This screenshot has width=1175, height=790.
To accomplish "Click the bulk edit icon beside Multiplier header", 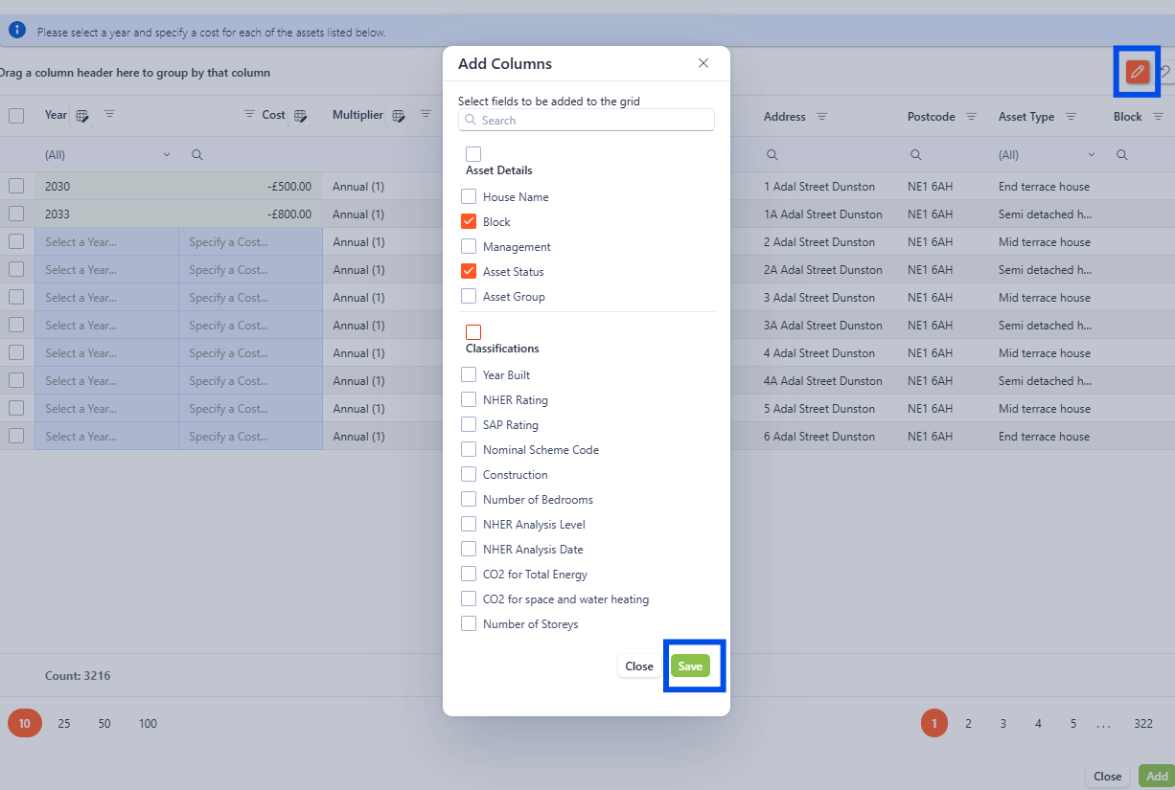I will point(398,116).
